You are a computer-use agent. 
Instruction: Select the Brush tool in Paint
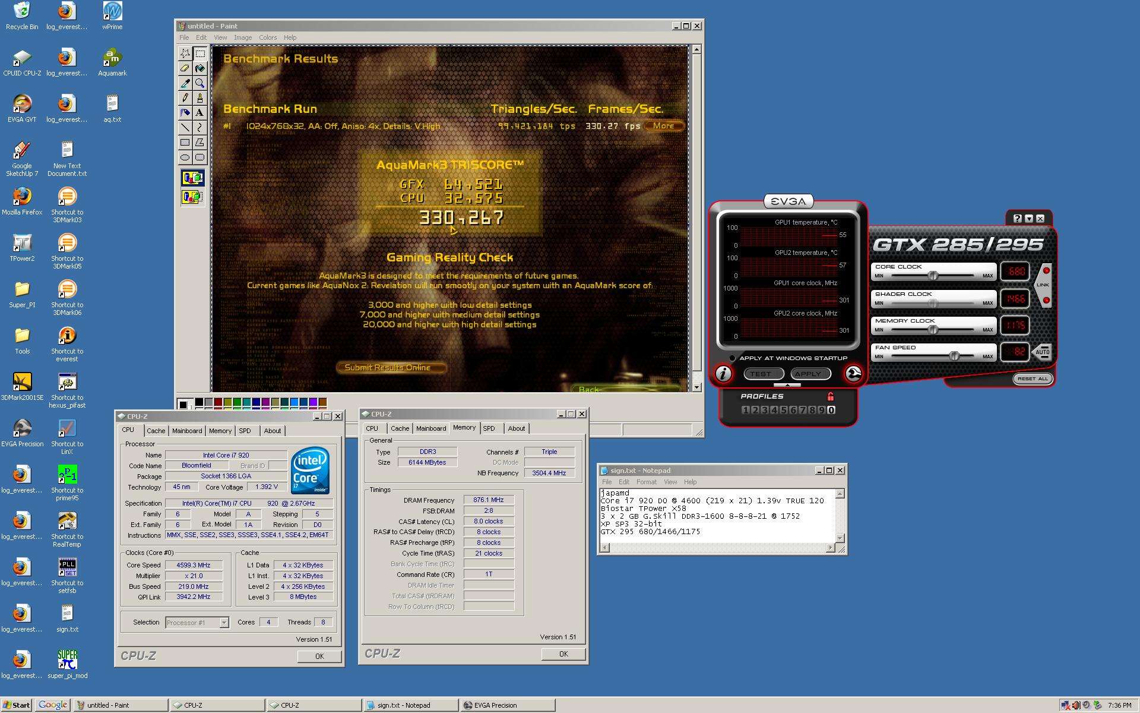(200, 98)
